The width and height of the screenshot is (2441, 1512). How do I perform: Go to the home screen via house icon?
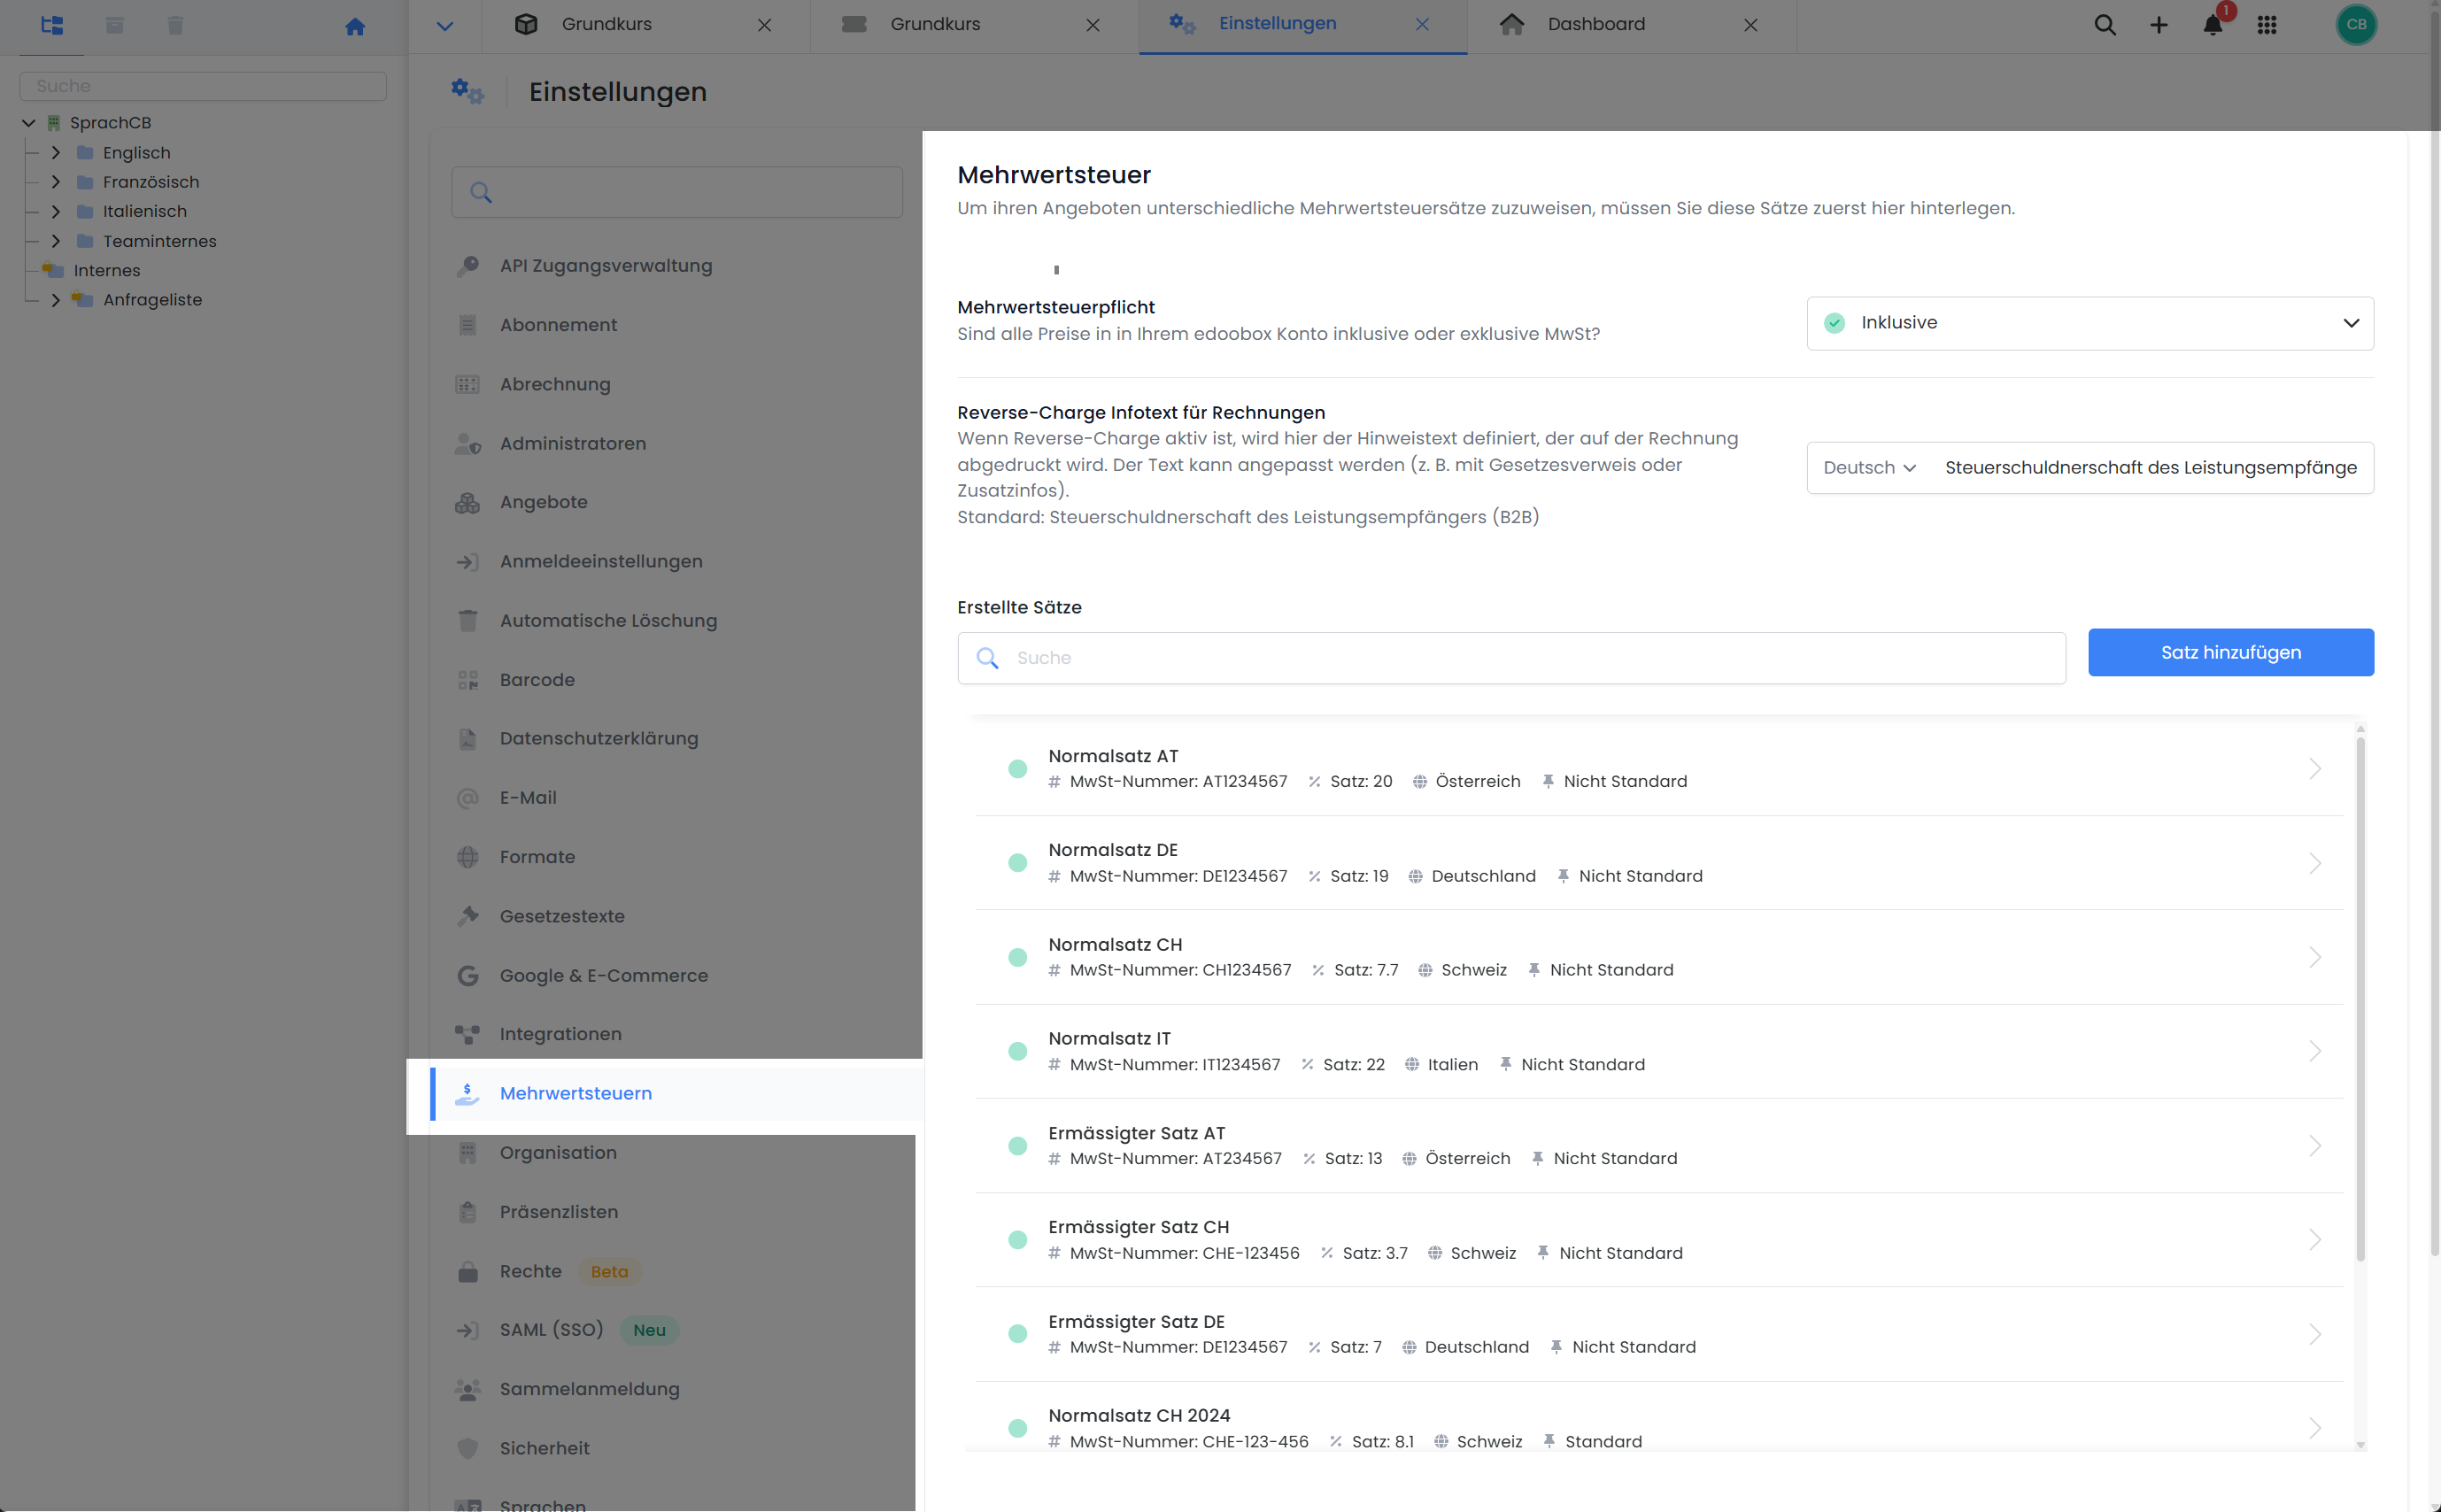356,26
